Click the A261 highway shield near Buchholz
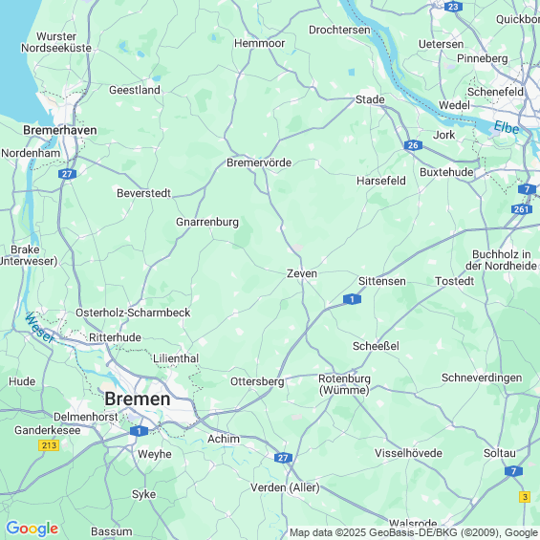 [x=522, y=209]
